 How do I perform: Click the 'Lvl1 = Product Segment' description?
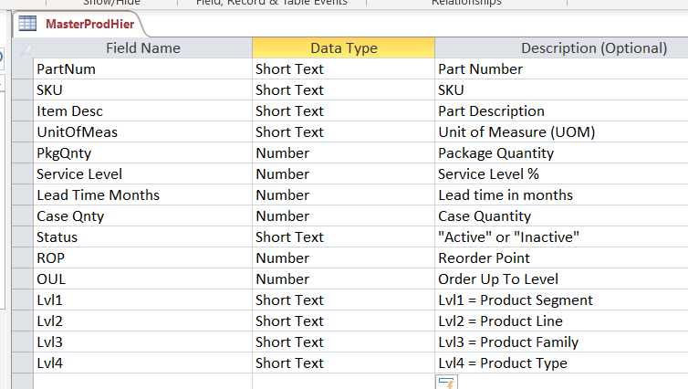(x=562, y=300)
